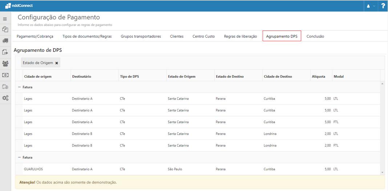Click the help question mark icon
Screen dimensions: 388x191
point(383,6)
